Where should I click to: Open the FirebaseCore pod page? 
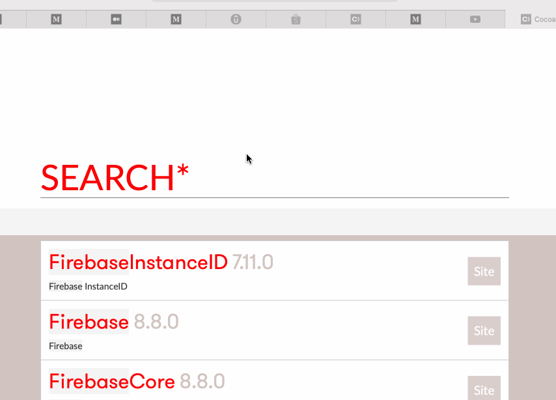pyautogui.click(x=112, y=381)
